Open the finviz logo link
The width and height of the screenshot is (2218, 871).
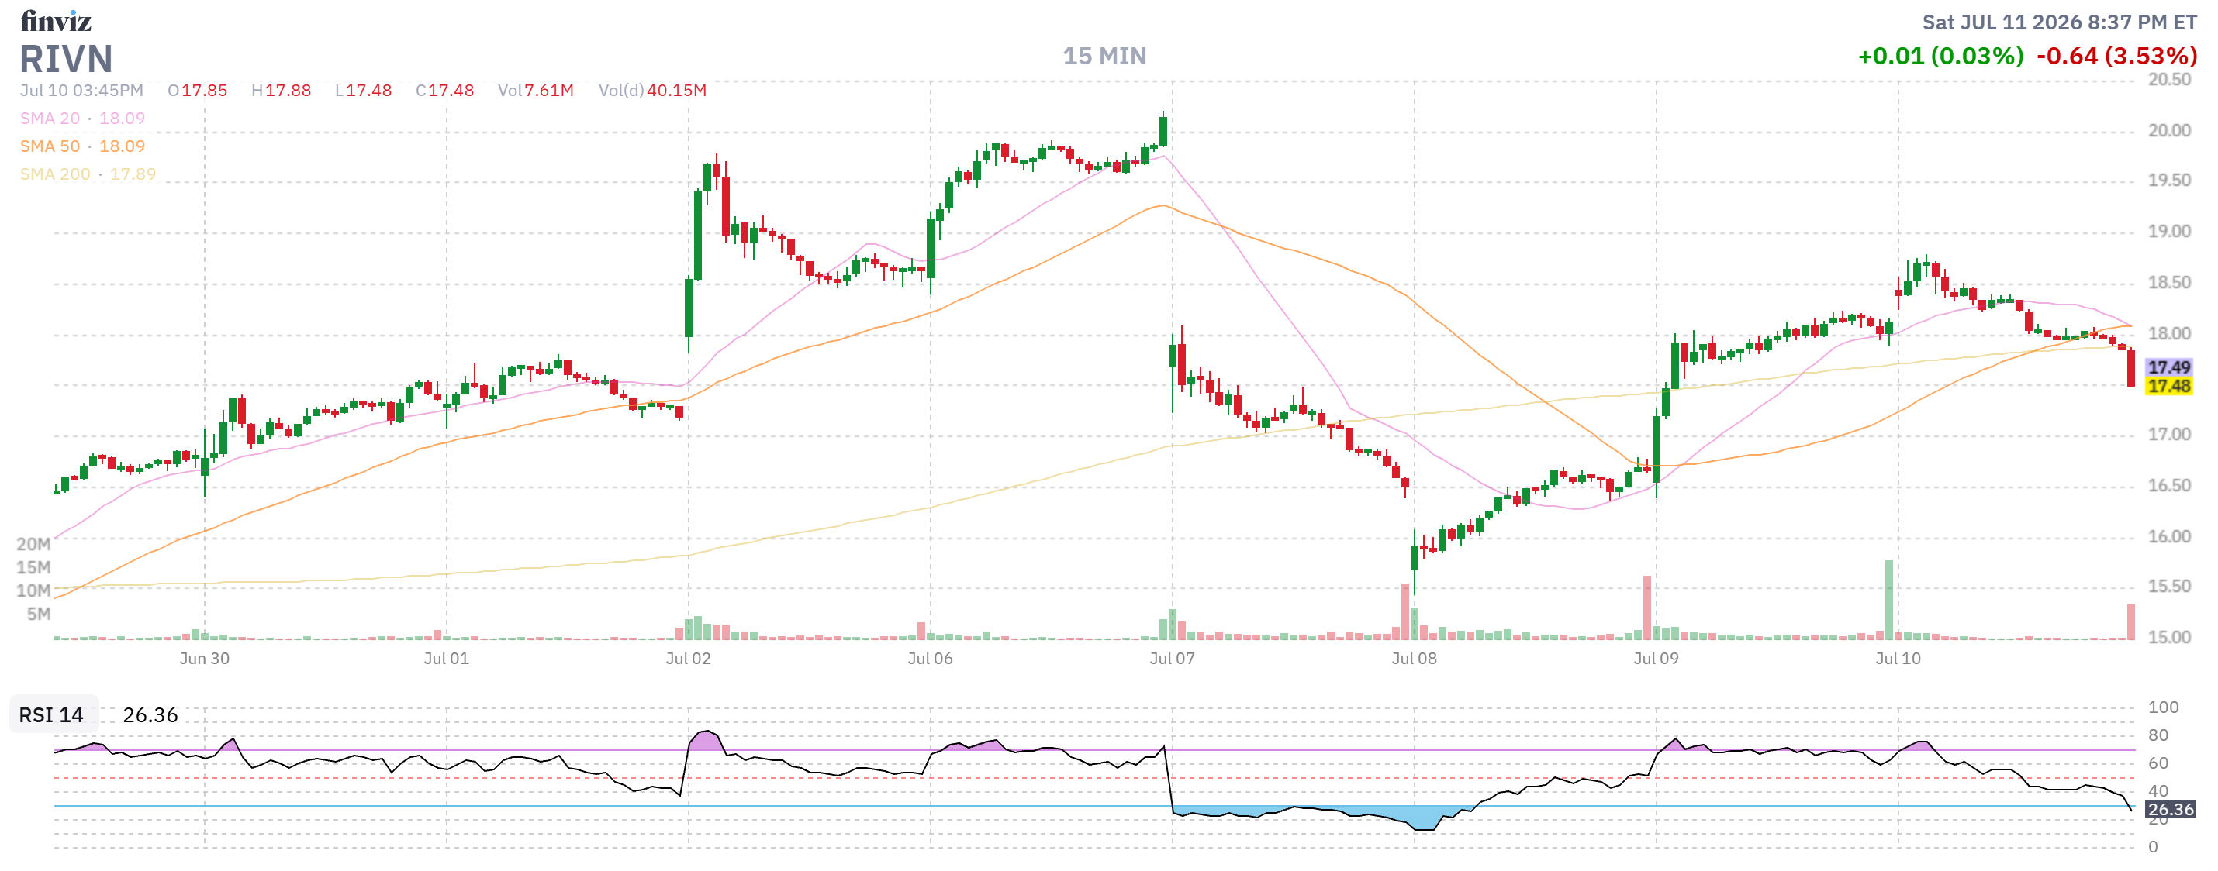pyautogui.click(x=56, y=21)
